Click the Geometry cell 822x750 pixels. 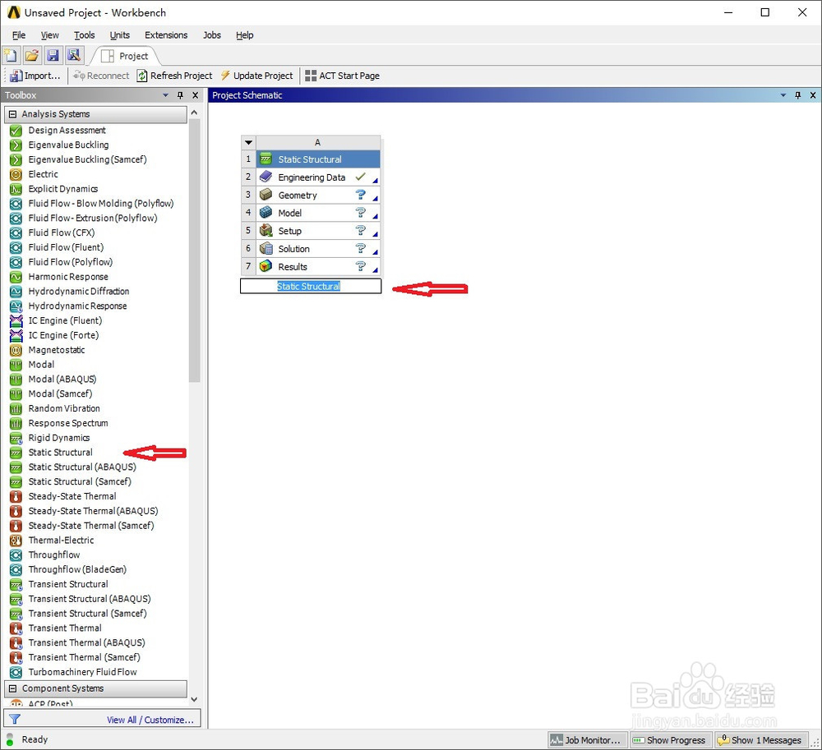[318, 195]
